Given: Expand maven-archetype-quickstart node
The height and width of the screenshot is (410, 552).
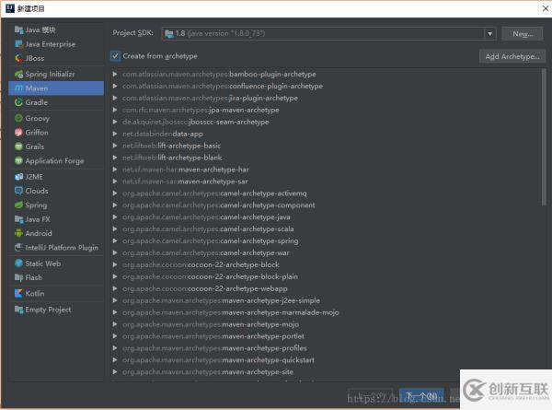Looking at the screenshot, I should pyautogui.click(x=115, y=360).
